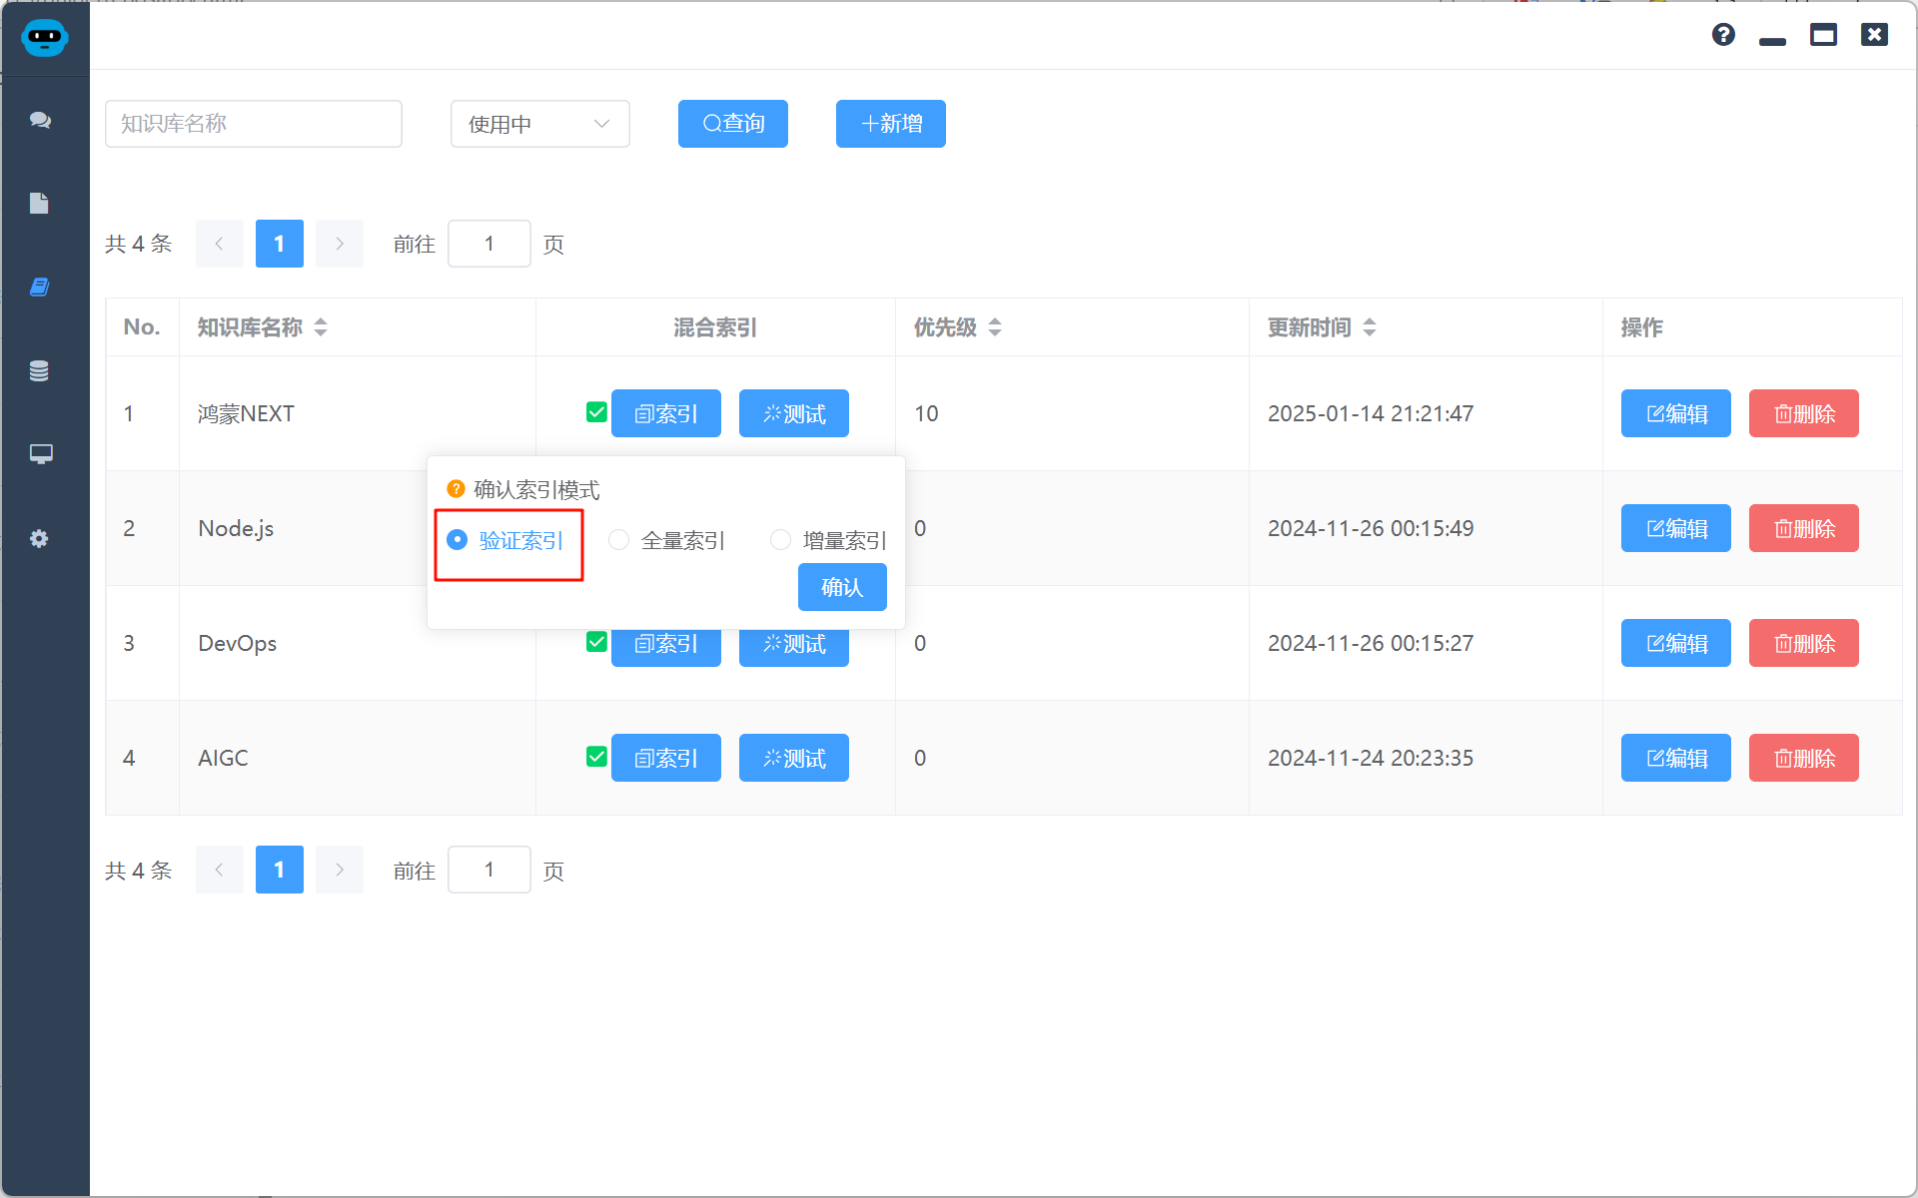Go to previous page in top pagination

[x=220, y=244]
